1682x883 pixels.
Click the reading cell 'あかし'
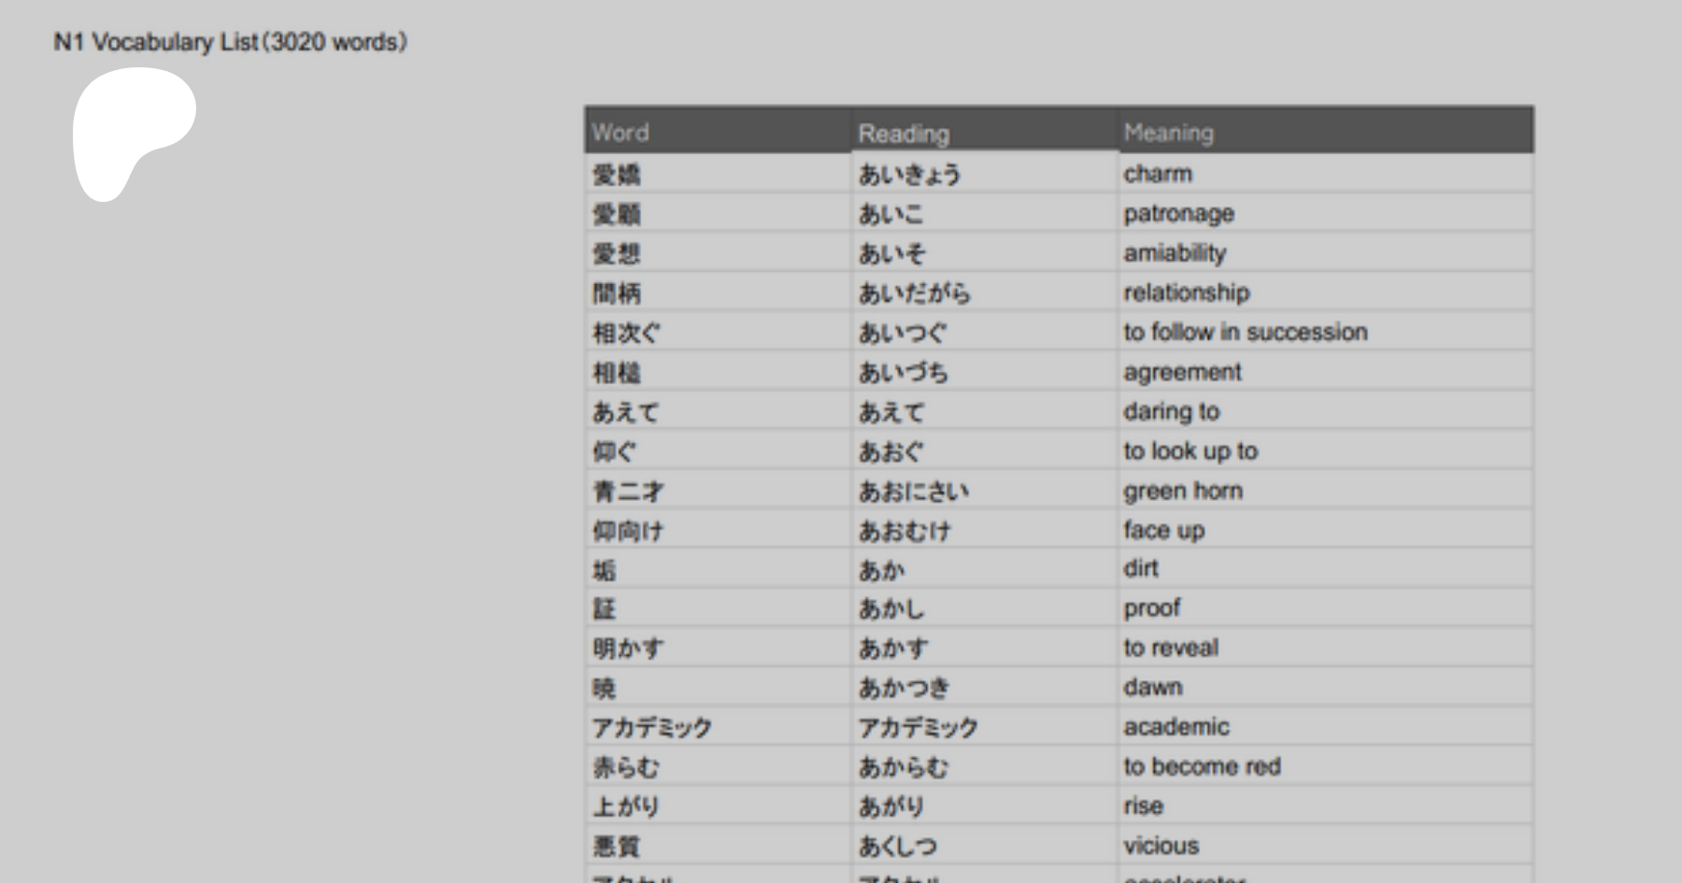(891, 609)
